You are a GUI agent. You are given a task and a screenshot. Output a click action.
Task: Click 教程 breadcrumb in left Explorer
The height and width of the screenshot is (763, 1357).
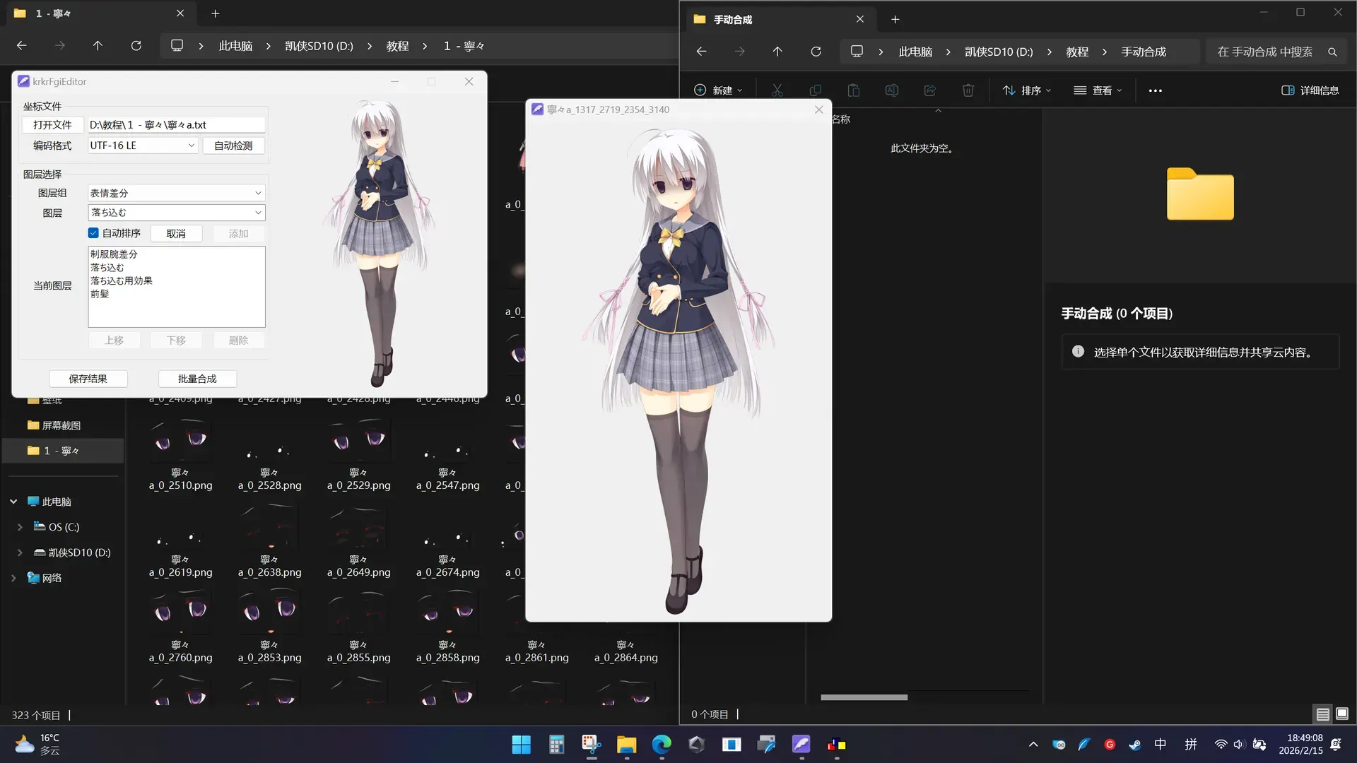click(x=397, y=46)
